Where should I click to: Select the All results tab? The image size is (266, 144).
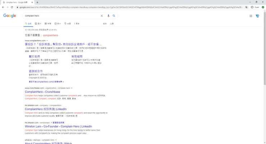(x=28, y=24)
